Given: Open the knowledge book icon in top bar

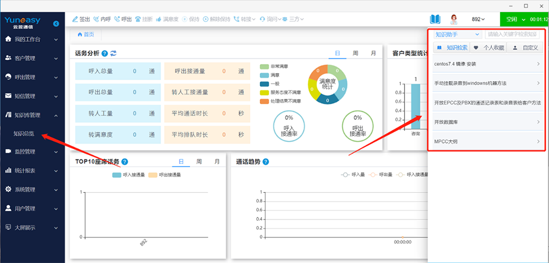Looking at the screenshot, I should point(435,19).
